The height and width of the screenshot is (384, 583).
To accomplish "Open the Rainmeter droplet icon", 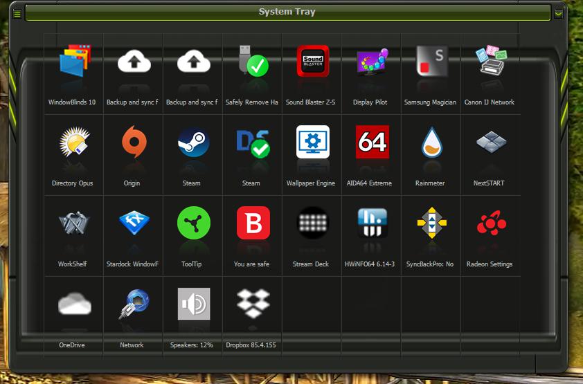I will [431, 143].
